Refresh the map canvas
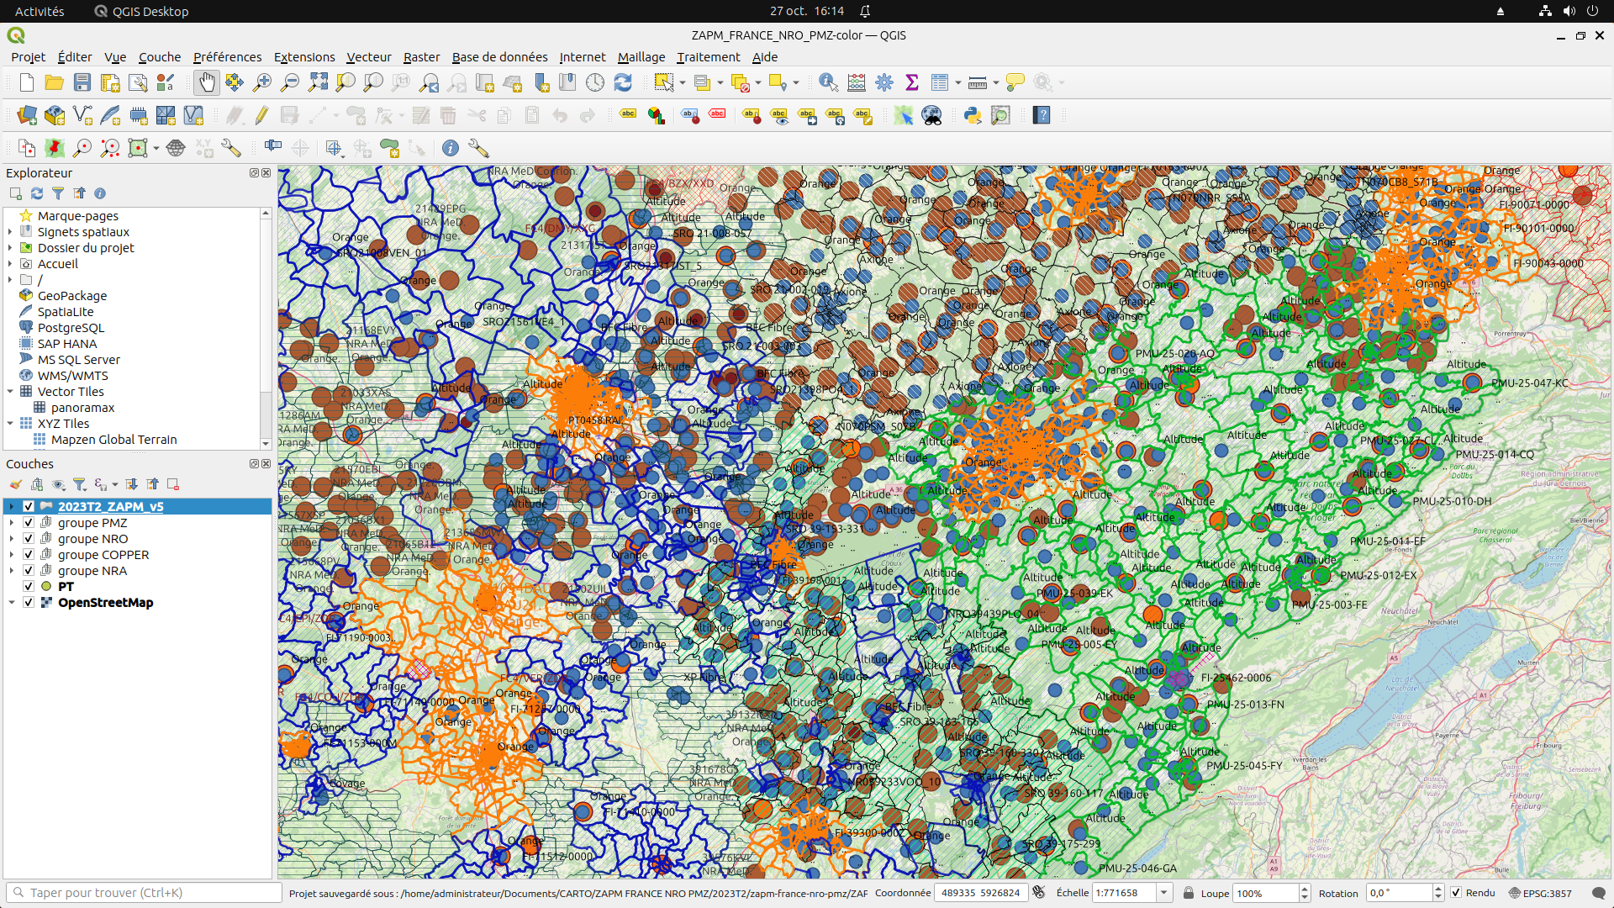 click(x=623, y=82)
